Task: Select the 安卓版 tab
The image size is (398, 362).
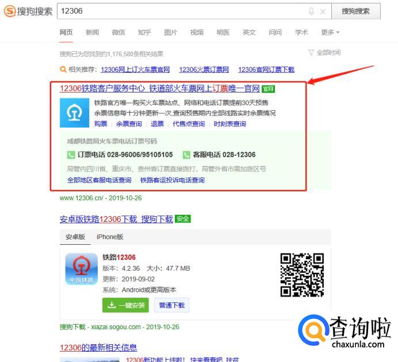Action: (x=75, y=237)
